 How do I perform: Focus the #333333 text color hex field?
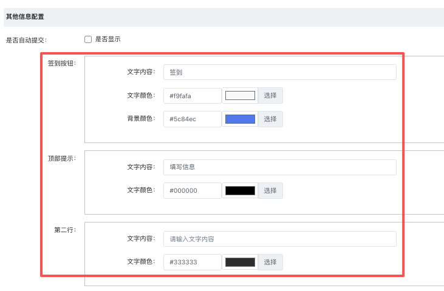click(192, 263)
